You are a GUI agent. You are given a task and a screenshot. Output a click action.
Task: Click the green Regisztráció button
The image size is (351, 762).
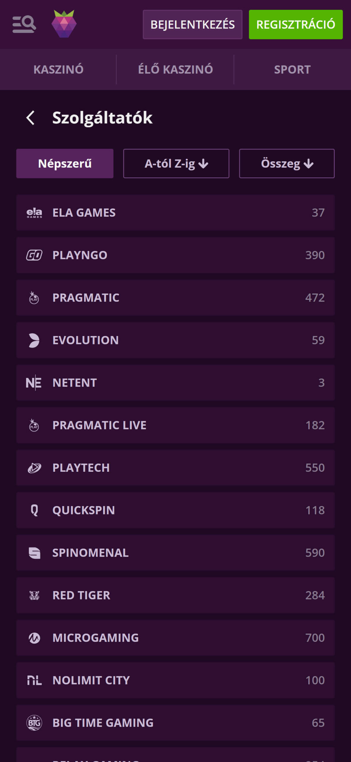pyautogui.click(x=296, y=24)
